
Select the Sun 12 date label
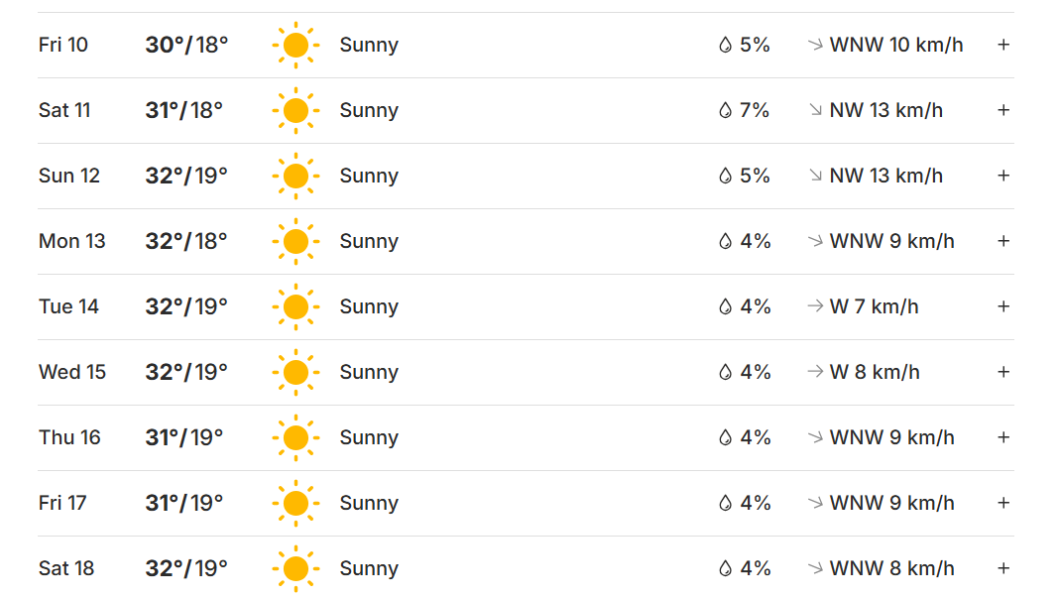[69, 176]
